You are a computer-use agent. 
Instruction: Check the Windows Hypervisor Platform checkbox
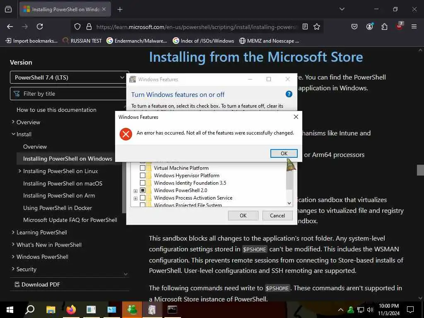click(x=142, y=176)
